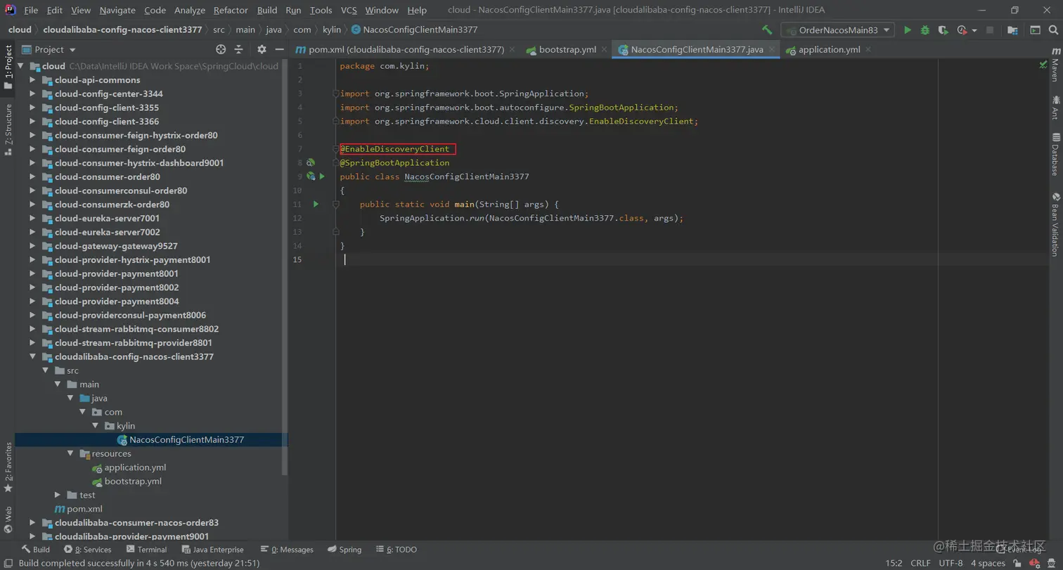Click the green inspection checkmark in editor

[x=1043, y=65]
